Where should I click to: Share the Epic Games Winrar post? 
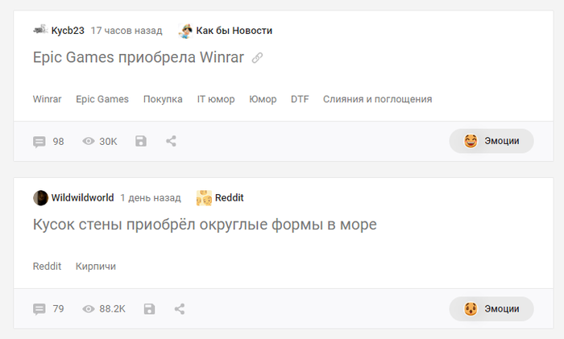pos(171,141)
